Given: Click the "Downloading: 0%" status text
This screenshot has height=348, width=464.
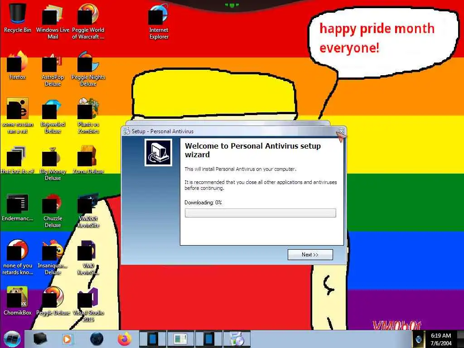Looking at the screenshot, I should (203, 203).
